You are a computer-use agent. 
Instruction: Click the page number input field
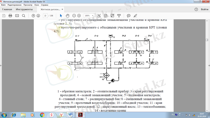pos(45,16)
